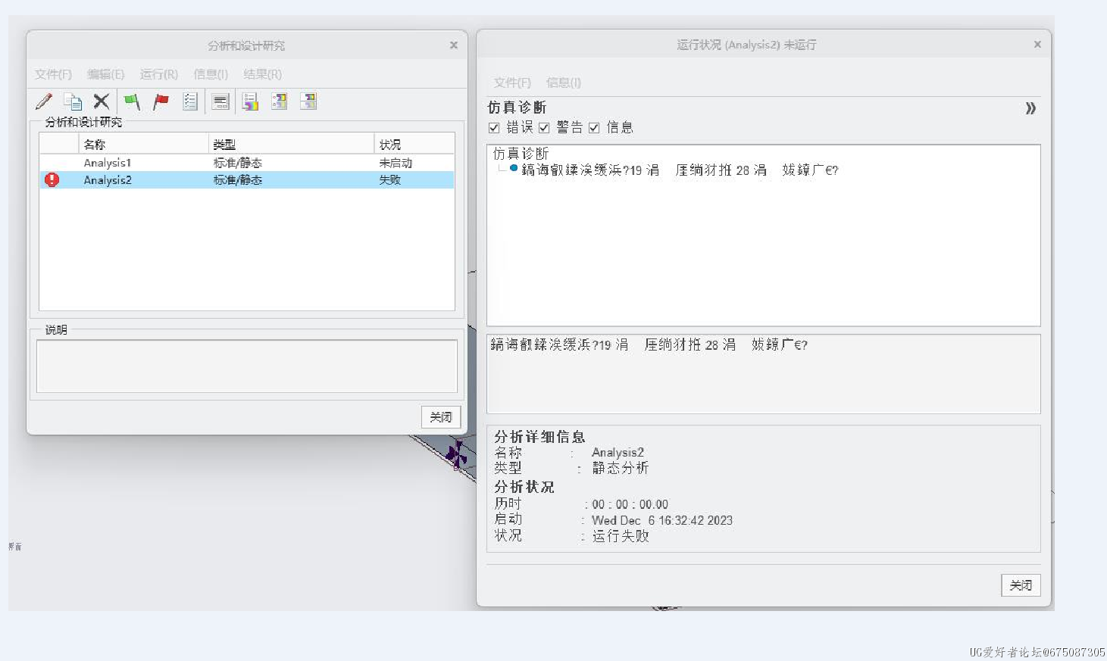Image resolution: width=1107 pixels, height=661 pixels.
Task: Click the 类型 column header
Action: (x=291, y=144)
